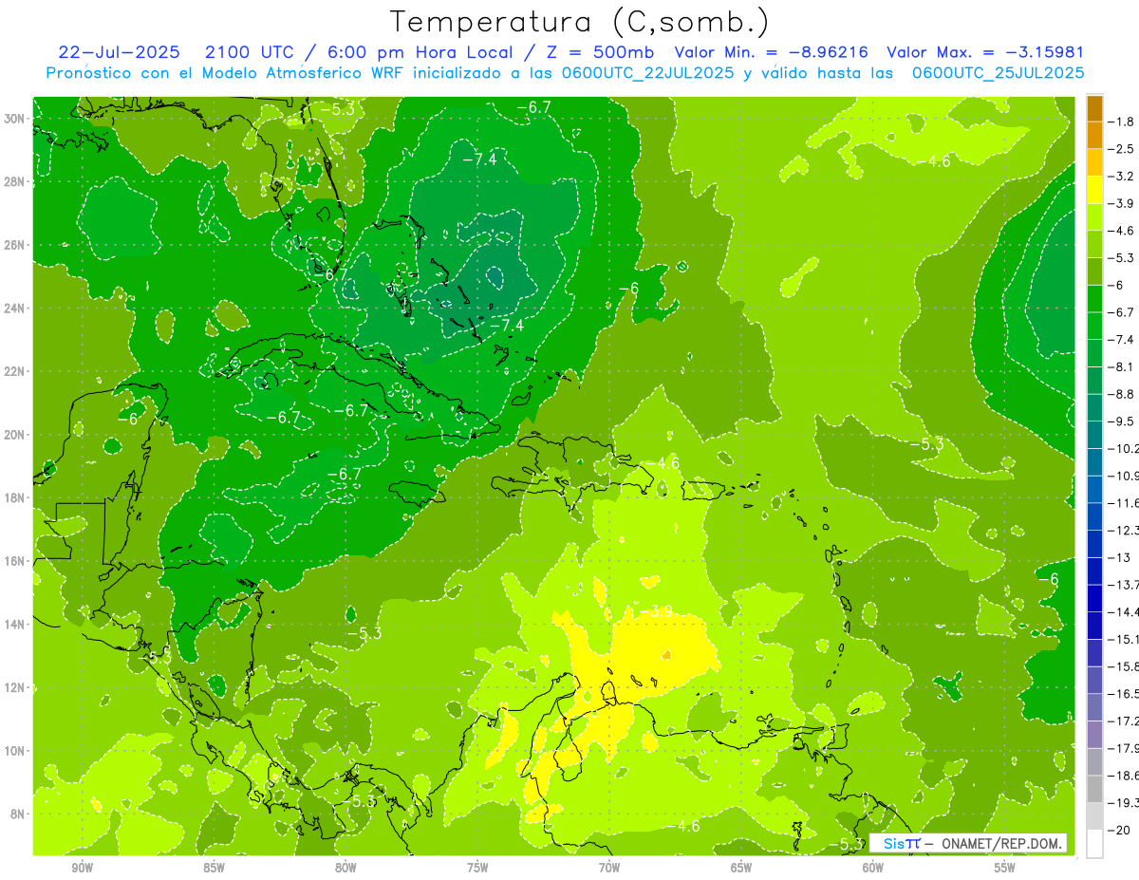
Task: Click the "Valor Min. = -8.96216" text
Action: (x=771, y=52)
